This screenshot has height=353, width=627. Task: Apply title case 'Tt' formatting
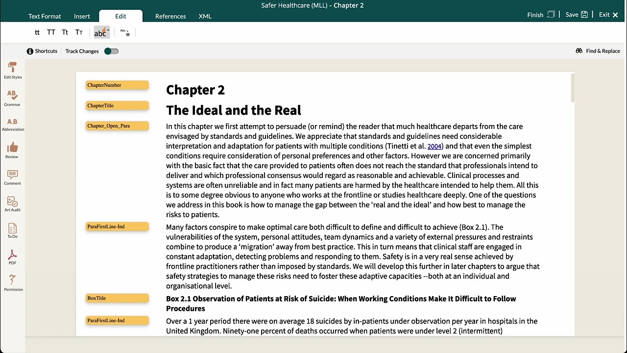click(x=65, y=32)
